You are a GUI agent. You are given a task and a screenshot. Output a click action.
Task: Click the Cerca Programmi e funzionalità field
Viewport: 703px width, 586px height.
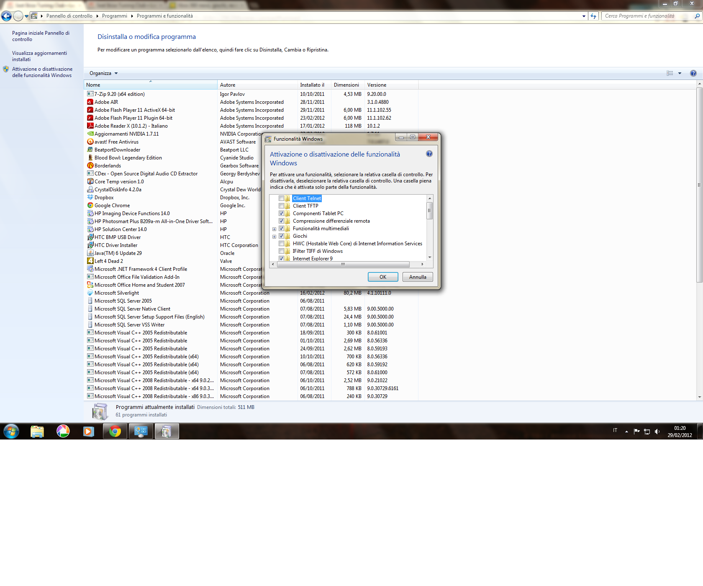pos(647,16)
